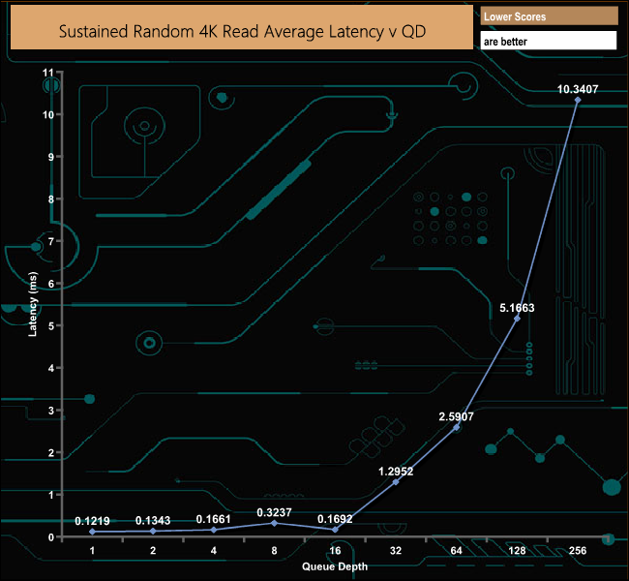
Task: Click y-axis tick label 5
Action: (51, 325)
